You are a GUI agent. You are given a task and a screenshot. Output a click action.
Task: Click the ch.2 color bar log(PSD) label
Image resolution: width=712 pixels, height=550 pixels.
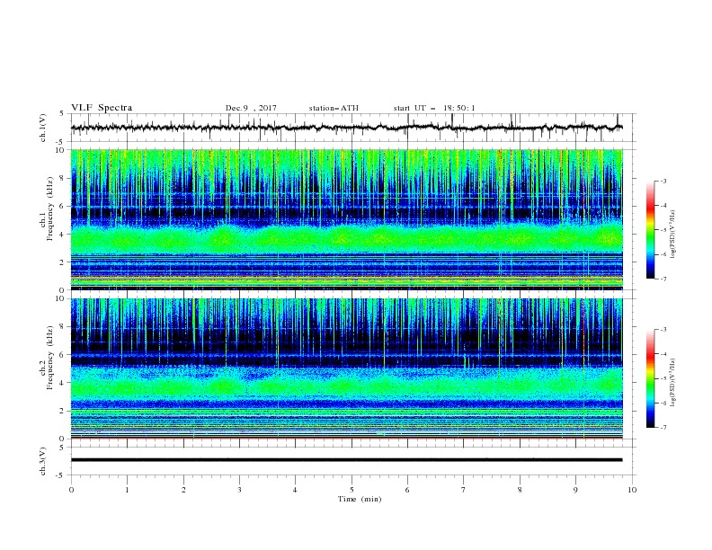672,383
